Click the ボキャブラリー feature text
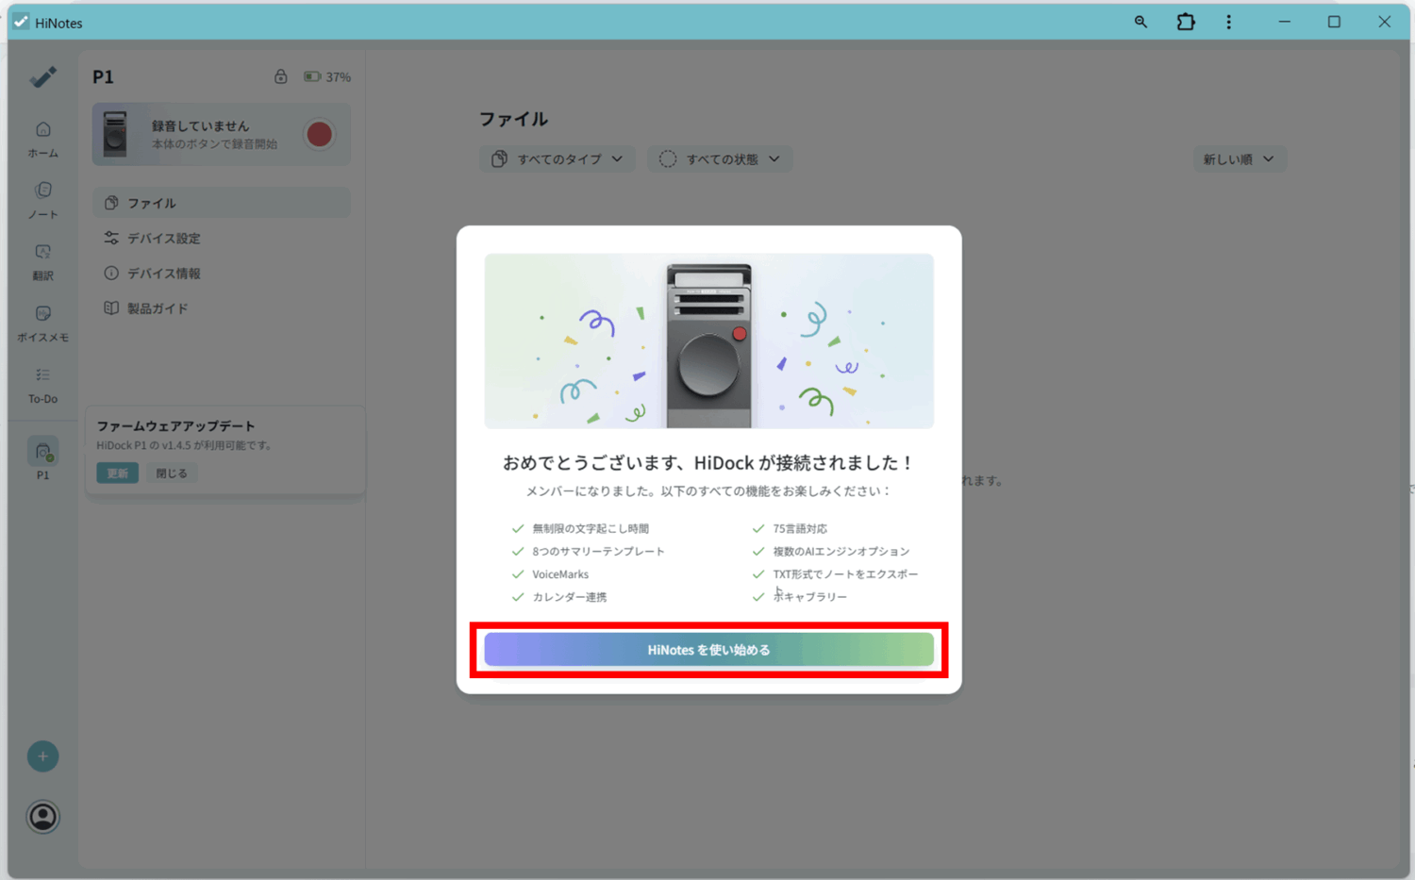The width and height of the screenshot is (1415, 880). (x=810, y=596)
